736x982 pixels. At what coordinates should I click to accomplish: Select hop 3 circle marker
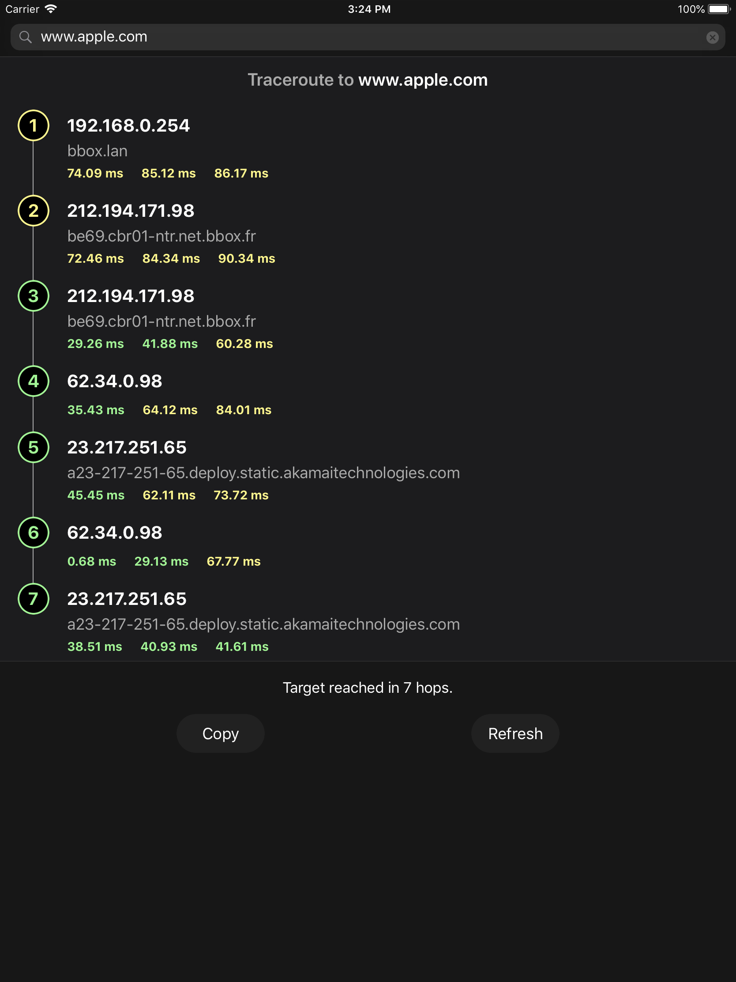pyautogui.click(x=33, y=296)
